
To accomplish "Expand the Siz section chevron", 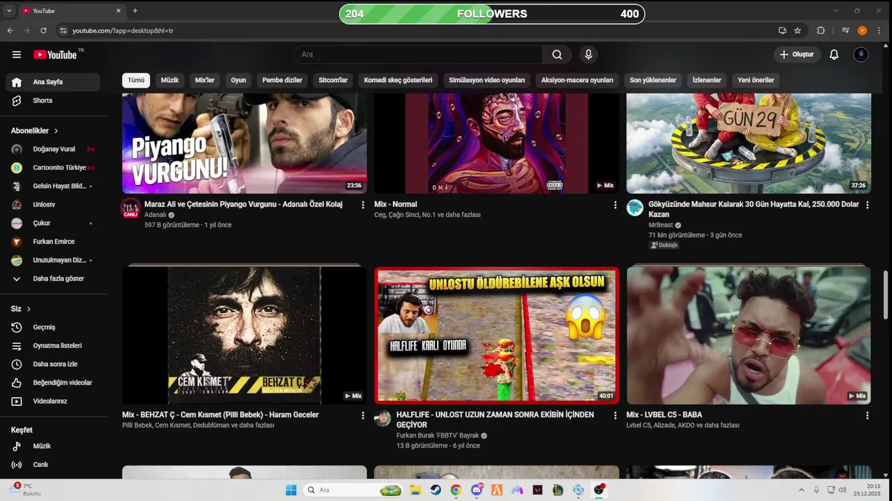I will [29, 309].
